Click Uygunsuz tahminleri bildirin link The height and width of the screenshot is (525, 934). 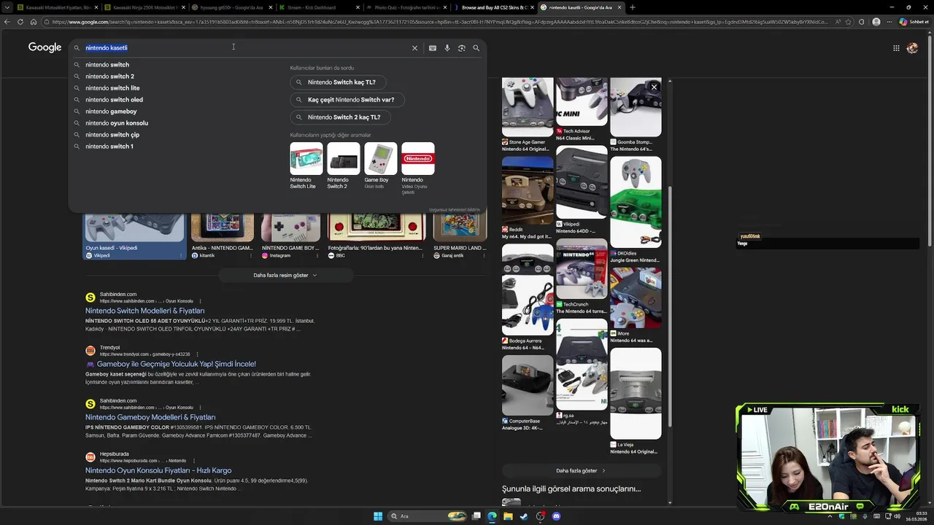(x=455, y=210)
